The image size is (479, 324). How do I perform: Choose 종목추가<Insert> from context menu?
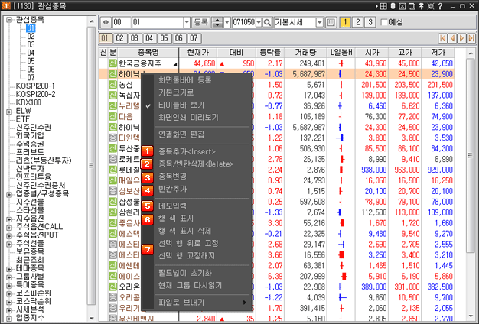click(187, 151)
